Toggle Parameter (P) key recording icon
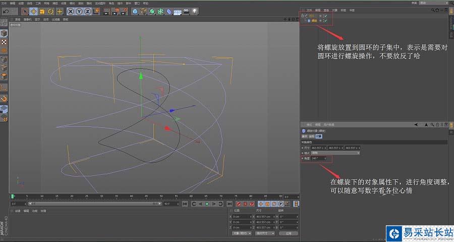Image resolution: width=454 pixels, height=242 pixels. [280, 204]
